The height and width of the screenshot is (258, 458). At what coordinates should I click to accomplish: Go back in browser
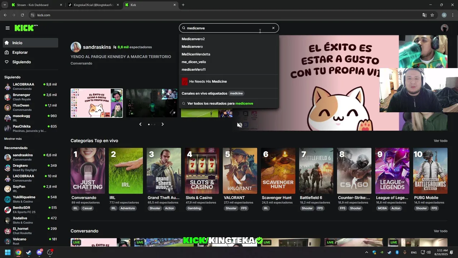(x=5, y=15)
